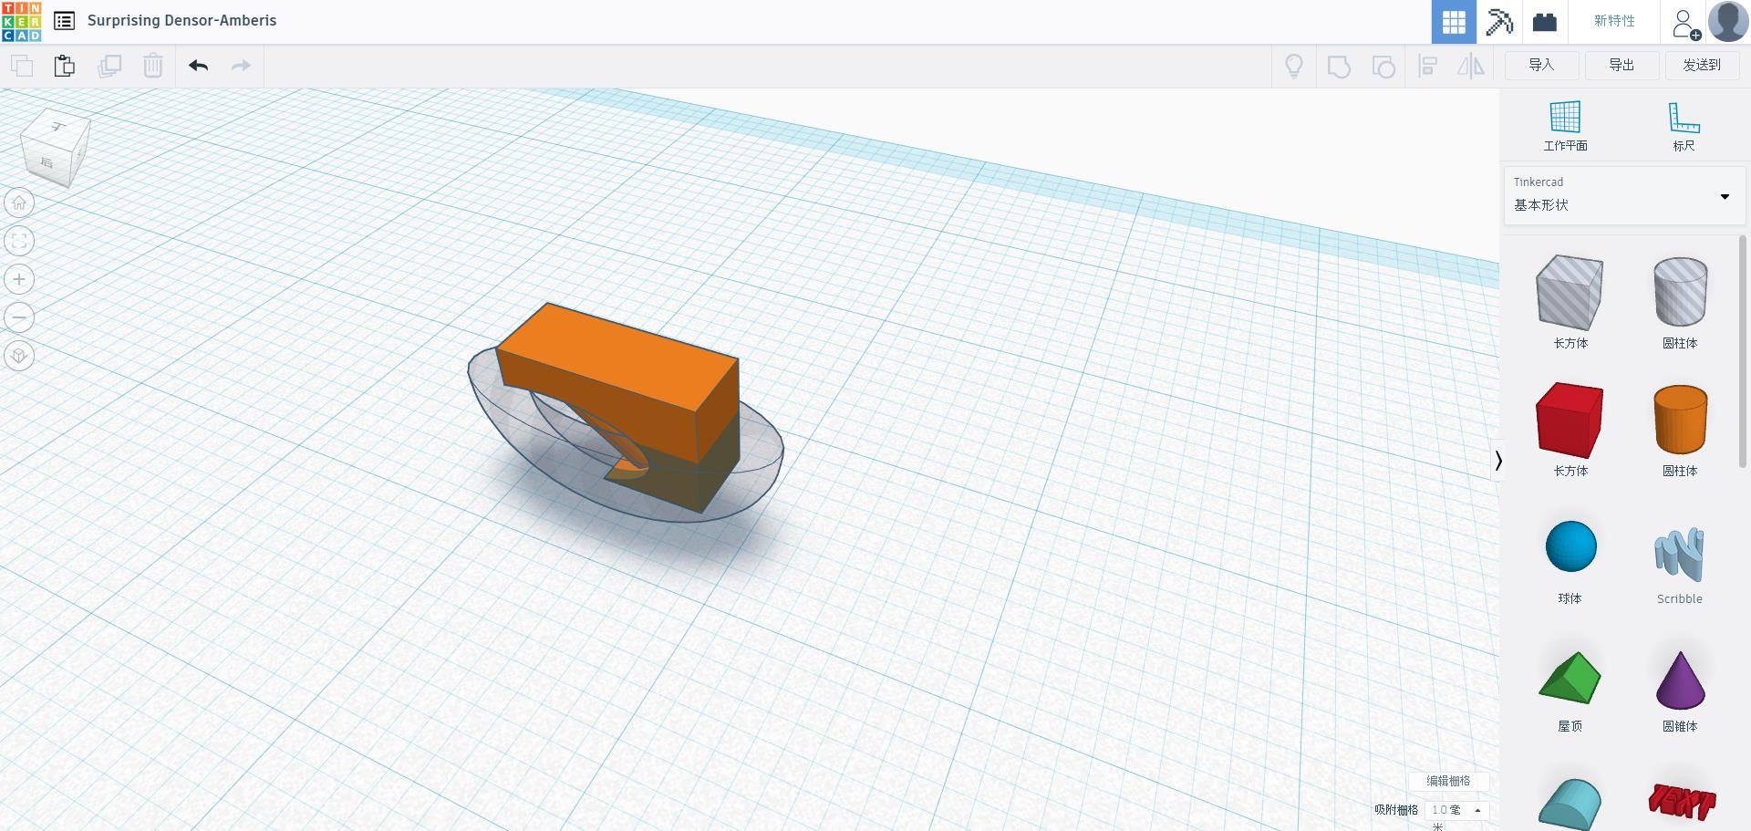Viewport: 1751px width, 831px height.
Task: Open the Bricks mode icon
Action: pyautogui.click(x=1544, y=21)
